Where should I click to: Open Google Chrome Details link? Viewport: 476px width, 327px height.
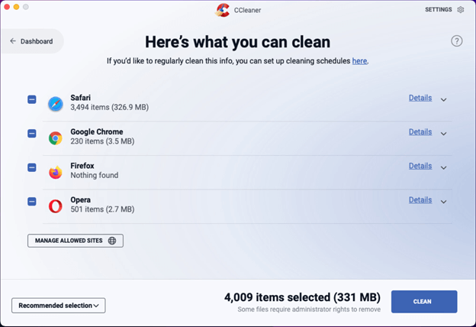click(x=420, y=132)
